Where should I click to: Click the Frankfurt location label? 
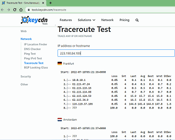tap(68, 64)
